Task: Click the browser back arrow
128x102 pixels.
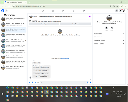Action: tap(2, 6)
